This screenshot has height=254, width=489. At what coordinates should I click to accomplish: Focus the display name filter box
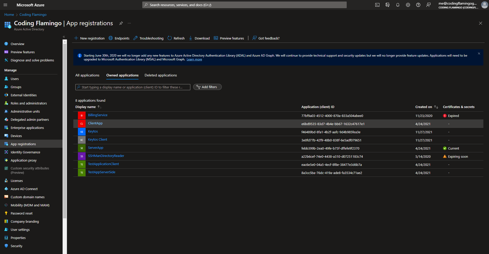133,87
